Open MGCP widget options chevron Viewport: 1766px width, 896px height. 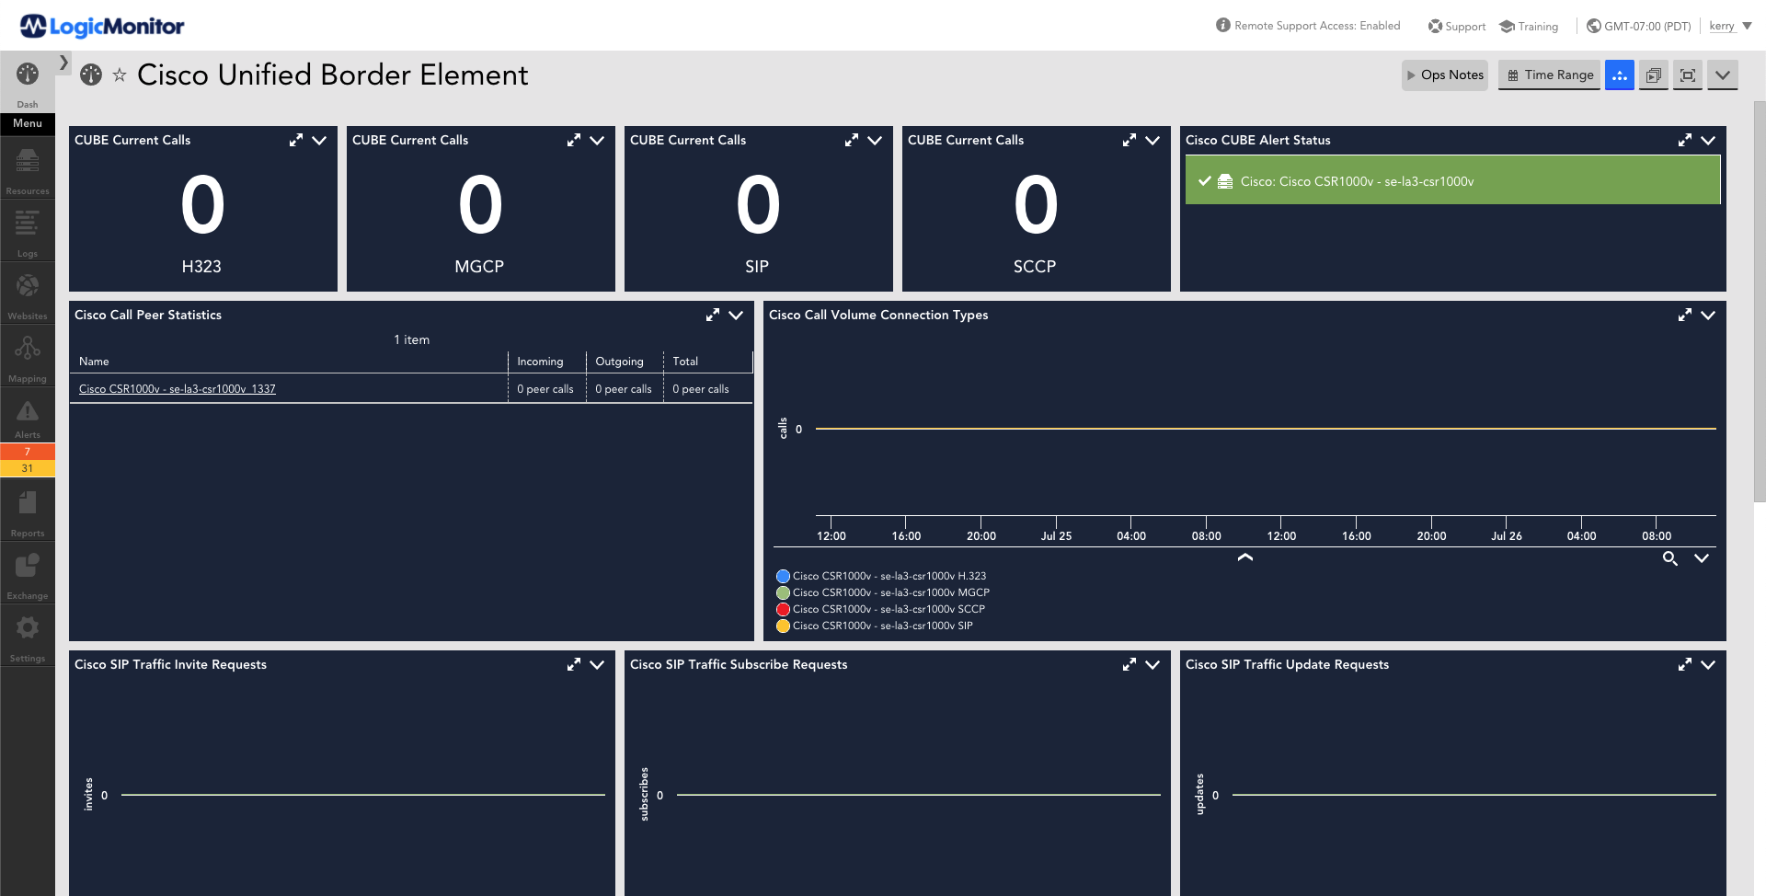pos(597,140)
